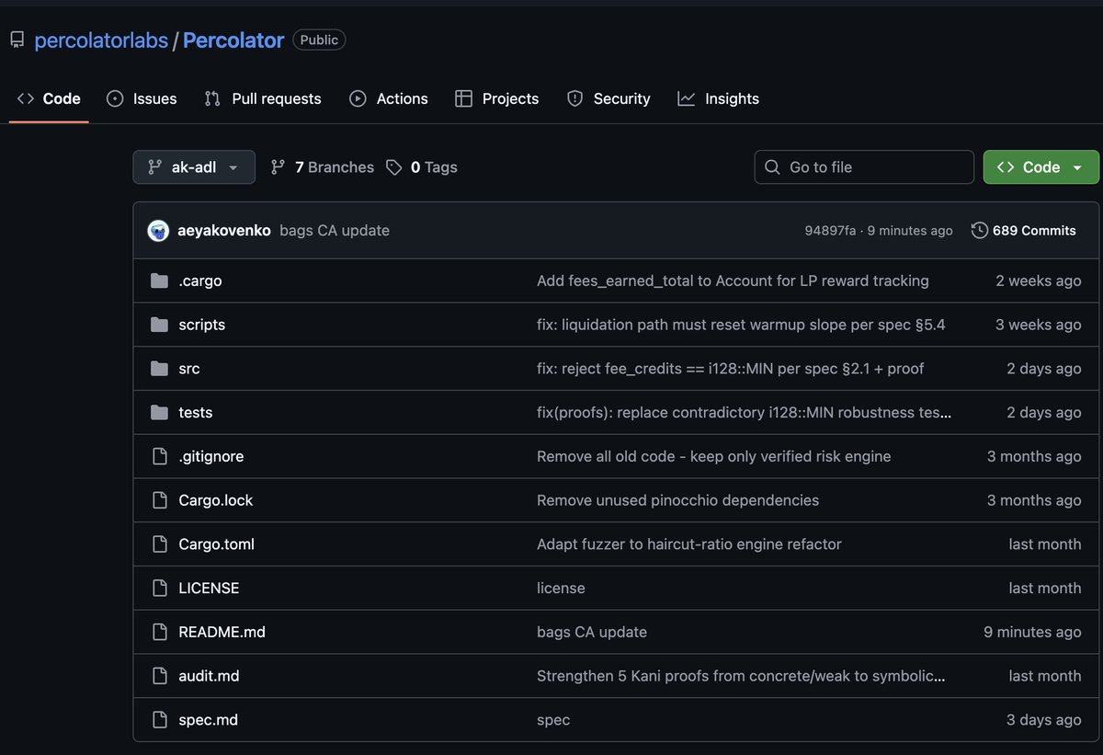The height and width of the screenshot is (755, 1103).
Task: Click the folder icon for .cargo
Action: tap(159, 280)
